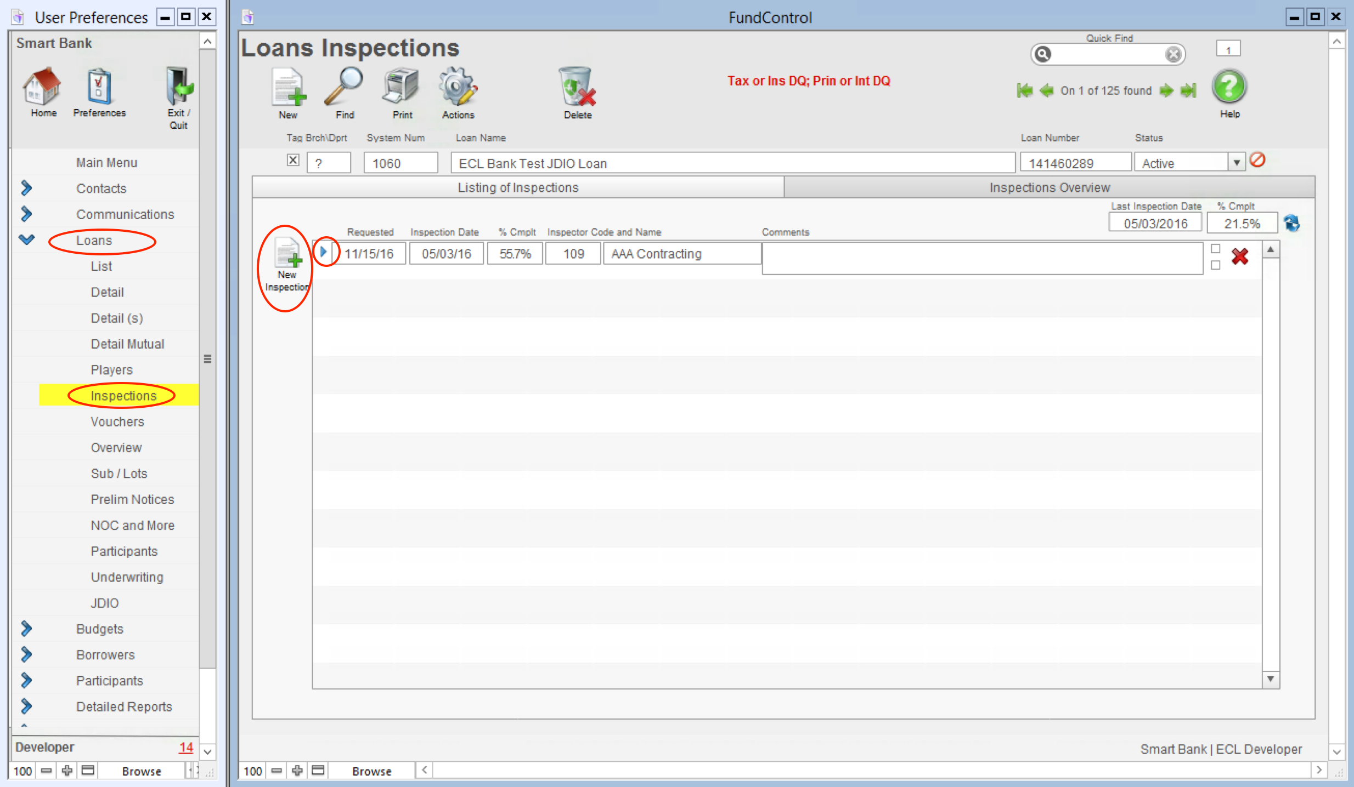Open the Preferences clipboard icon
Viewport: 1354px width, 787px height.
99,87
